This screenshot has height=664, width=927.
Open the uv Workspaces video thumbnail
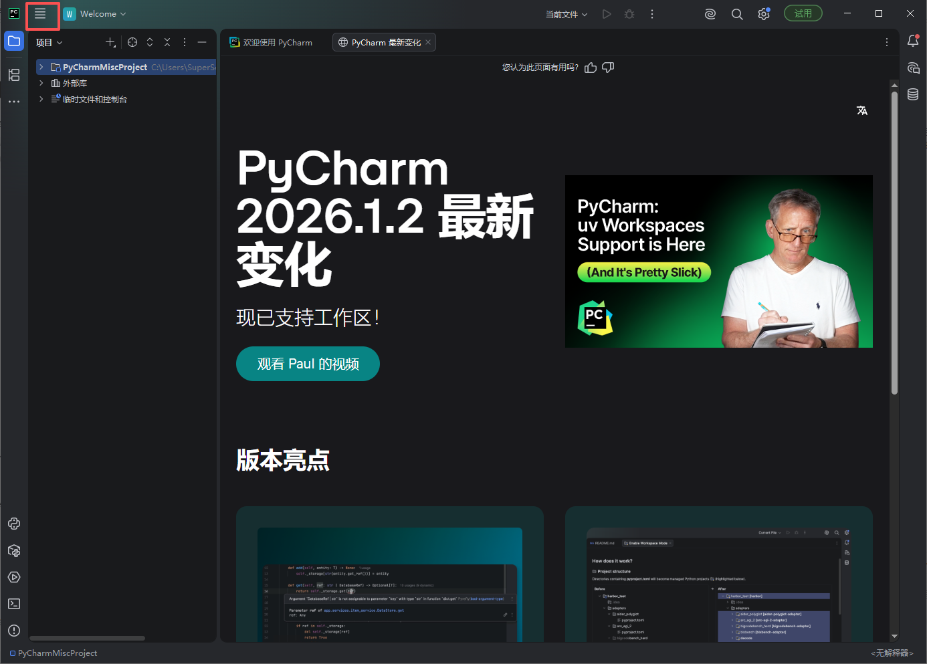(x=719, y=261)
